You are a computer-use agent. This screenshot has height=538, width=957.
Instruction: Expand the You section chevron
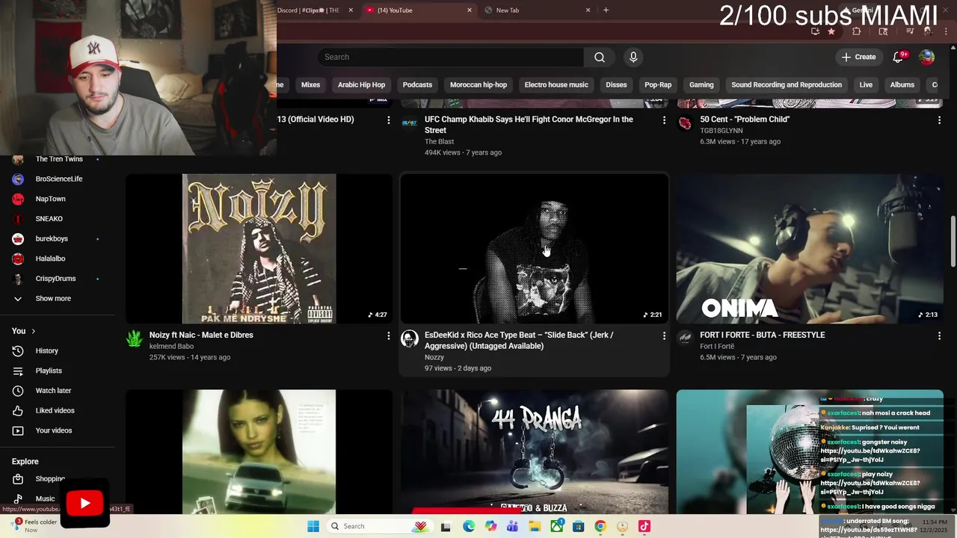[x=33, y=331]
